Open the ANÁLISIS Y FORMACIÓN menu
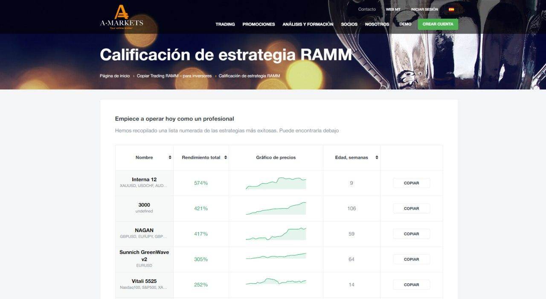546x299 pixels. [308, 24]
